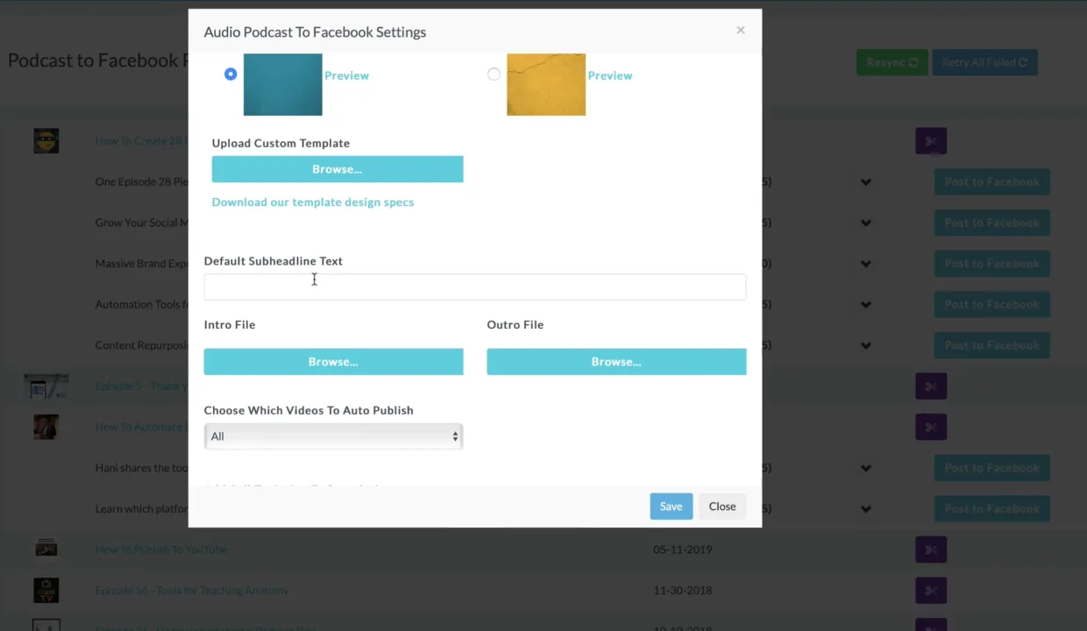Click the blue template thumbnail
Viewport: 1087px width, 631px height.
tap(283, 84)
